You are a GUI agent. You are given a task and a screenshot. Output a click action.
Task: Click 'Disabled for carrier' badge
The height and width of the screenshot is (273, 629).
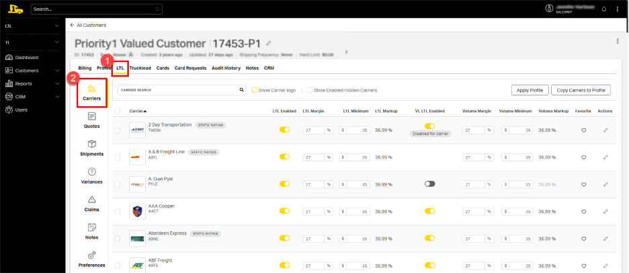431,134
